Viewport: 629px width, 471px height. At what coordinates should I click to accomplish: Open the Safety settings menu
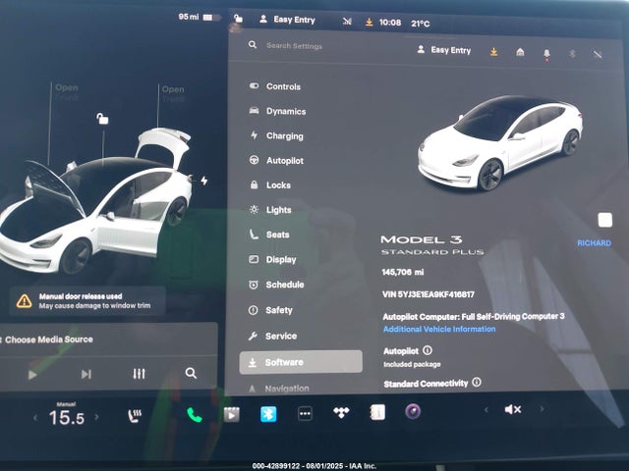pyautogui.click(x=270, y=310)
